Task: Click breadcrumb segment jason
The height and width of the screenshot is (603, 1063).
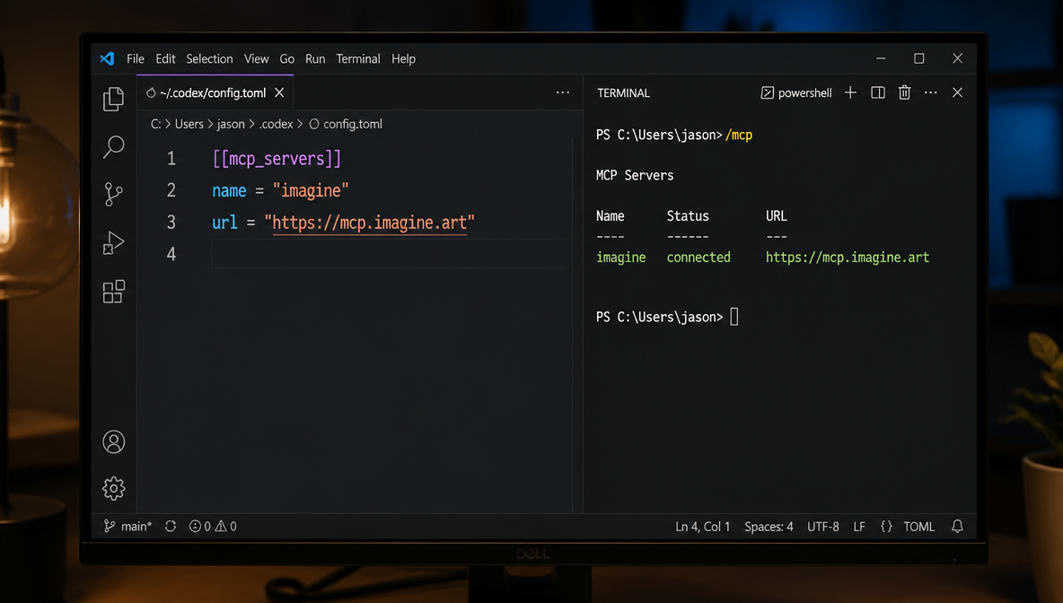Action: (231, 124)
